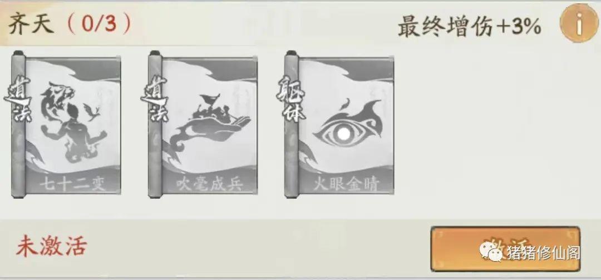601x280 pixels.
Task: Click the 齐天 (0/3) set title
Action: pyautogui.click(x=70, y=24)
